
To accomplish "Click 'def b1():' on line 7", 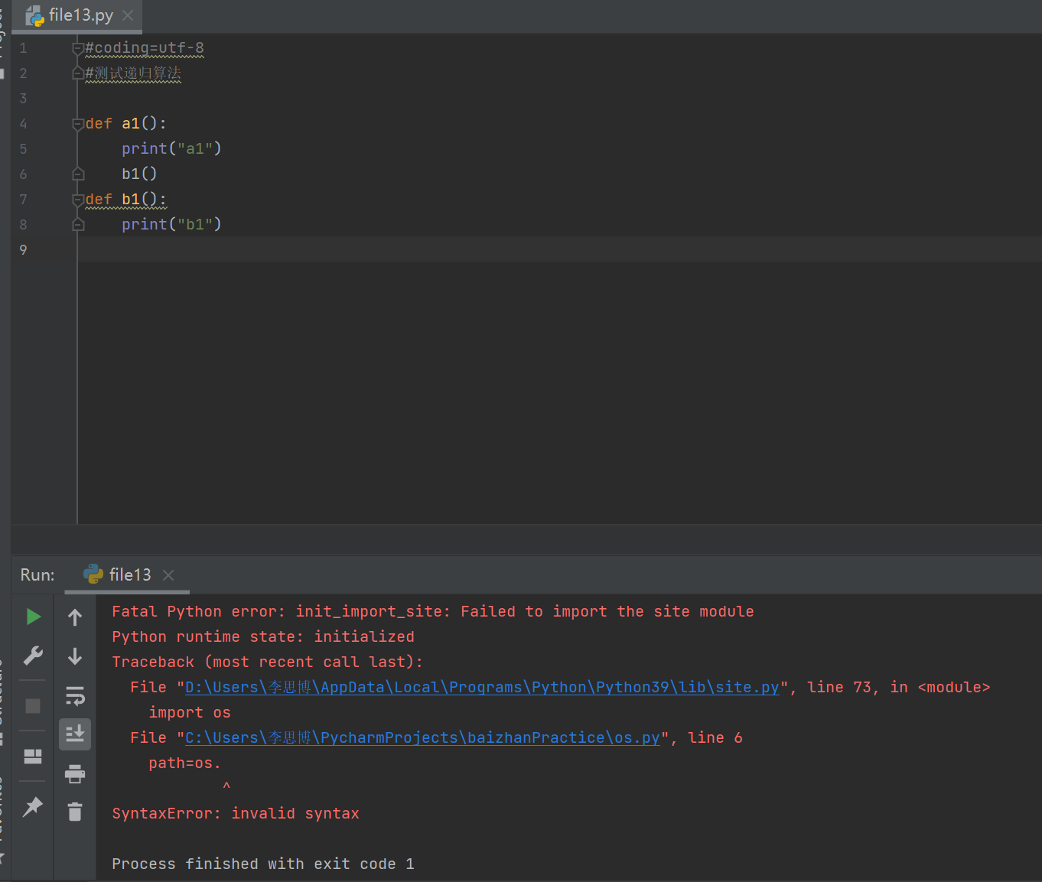I will tap(125, 199).
